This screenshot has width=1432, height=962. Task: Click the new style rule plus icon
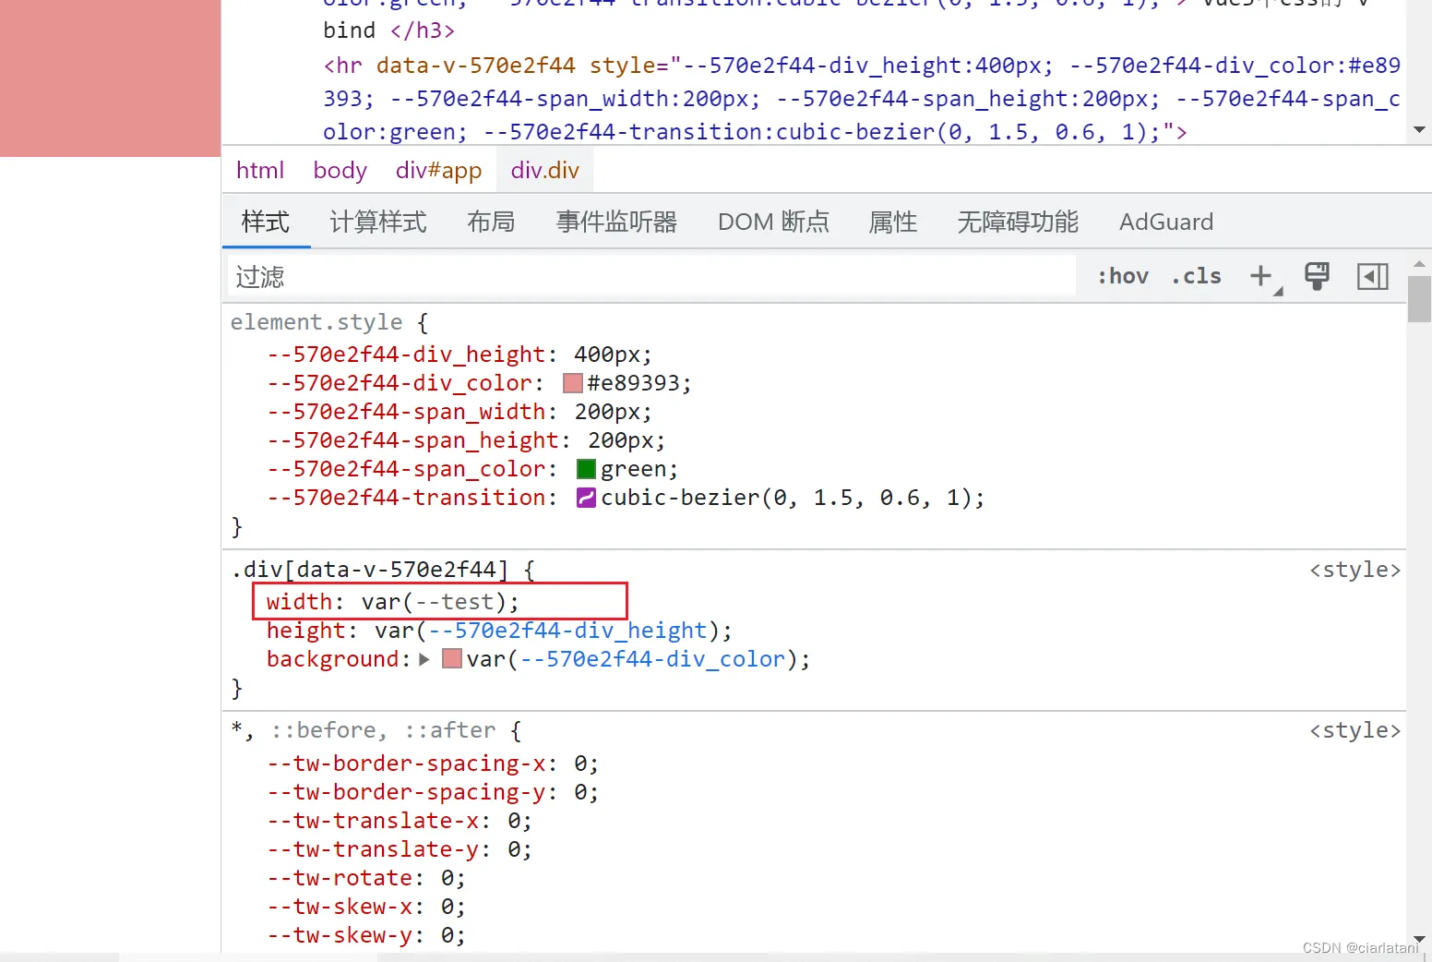coord(1260,276)
